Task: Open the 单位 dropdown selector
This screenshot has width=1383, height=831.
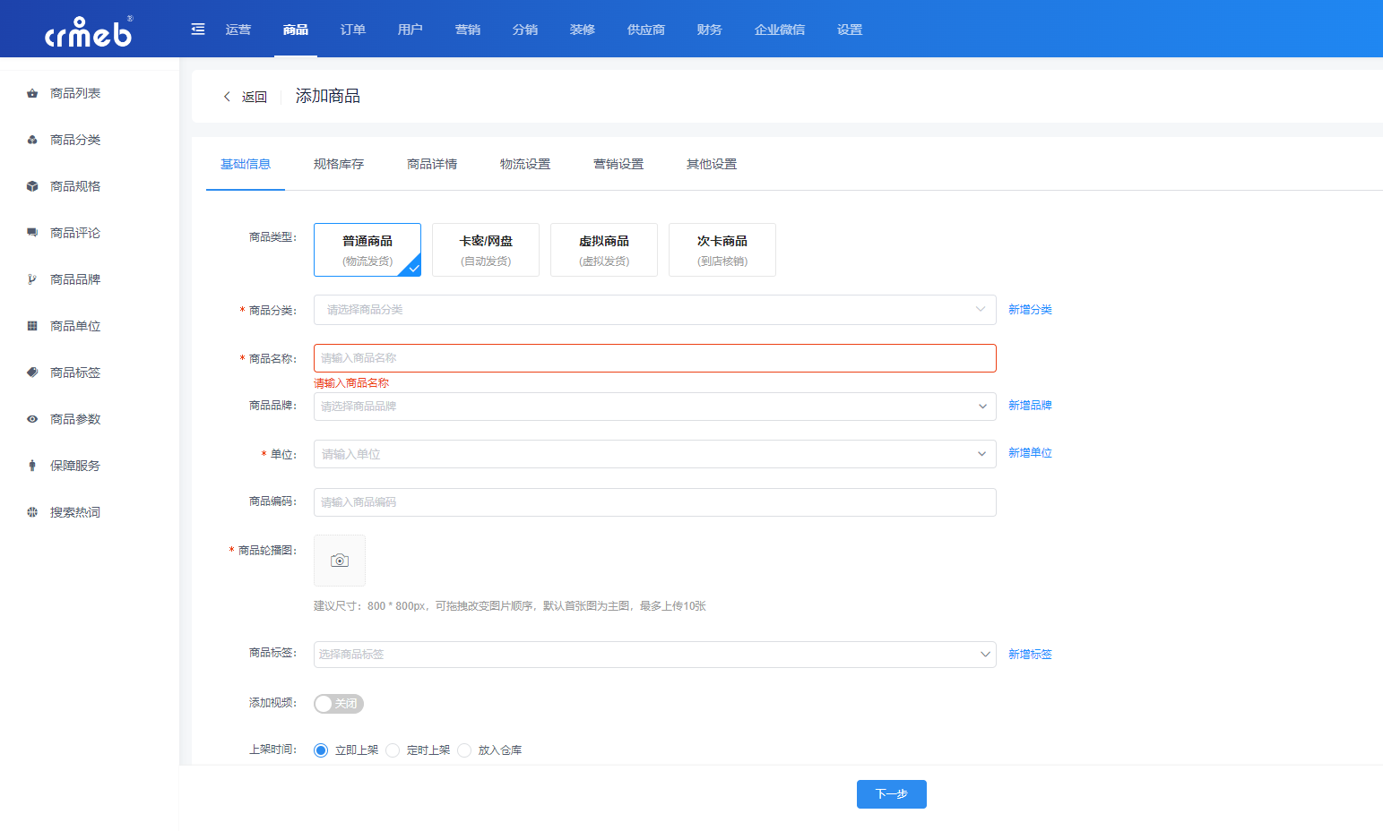Action: pos(654,454)
